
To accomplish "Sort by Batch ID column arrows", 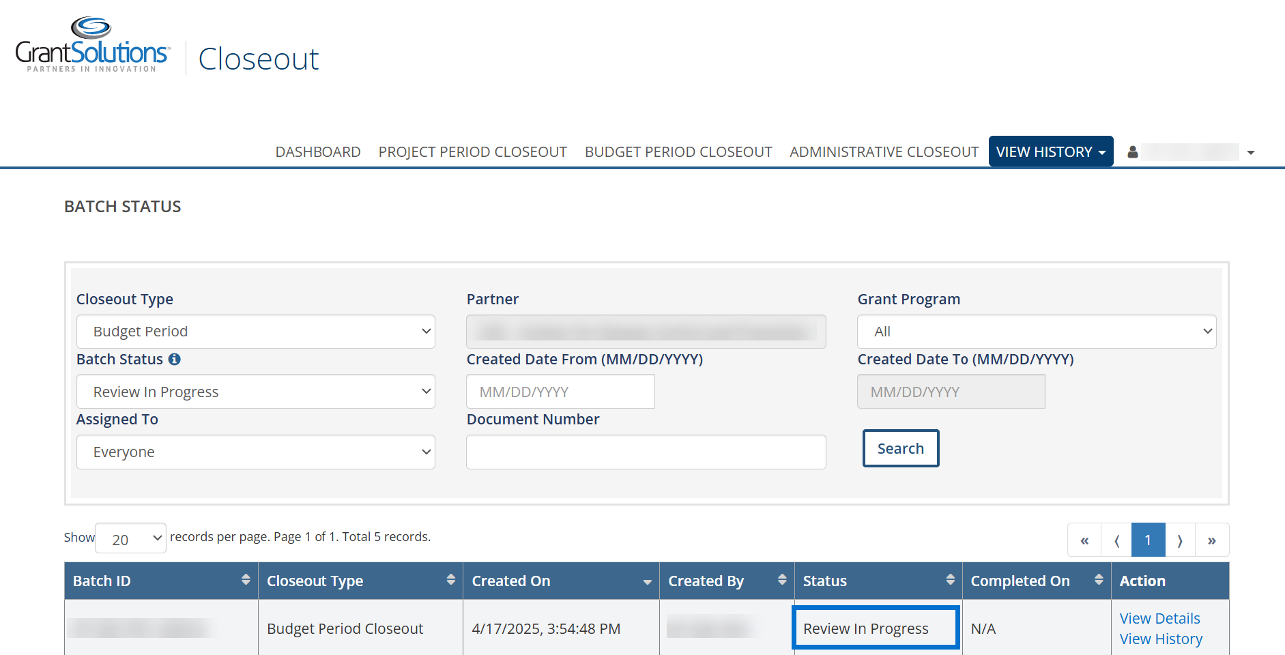I will pos(246,580).
